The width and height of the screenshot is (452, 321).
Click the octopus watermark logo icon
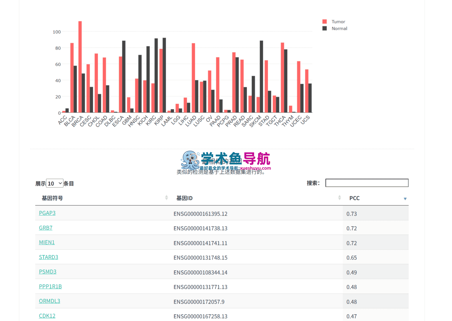[190, 160]
